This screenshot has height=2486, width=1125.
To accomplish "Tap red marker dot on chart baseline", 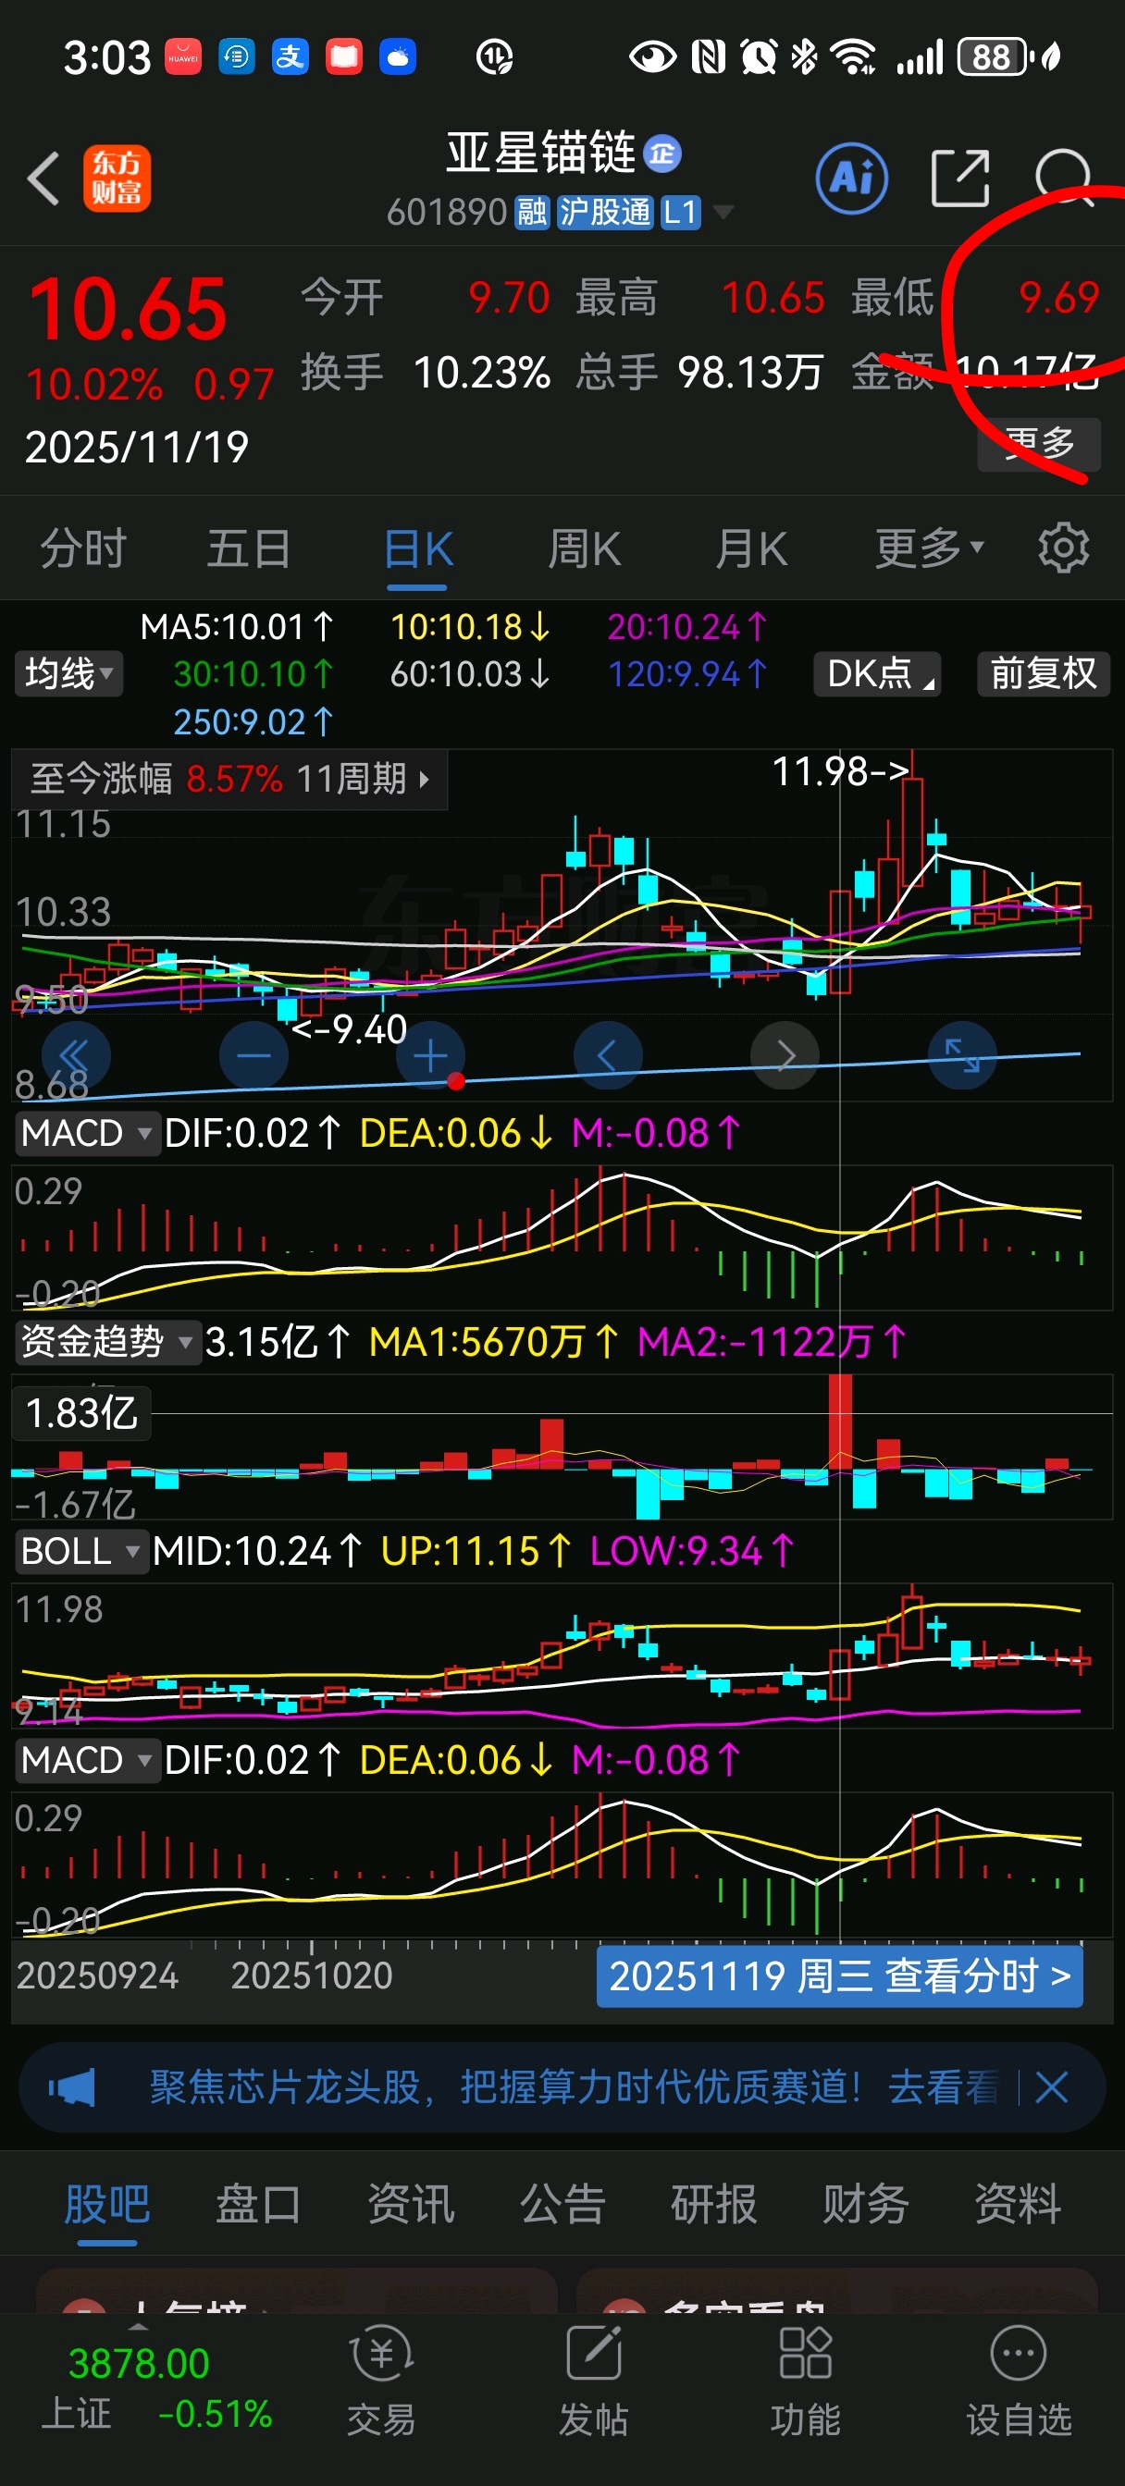I will tap(456, 1081).
